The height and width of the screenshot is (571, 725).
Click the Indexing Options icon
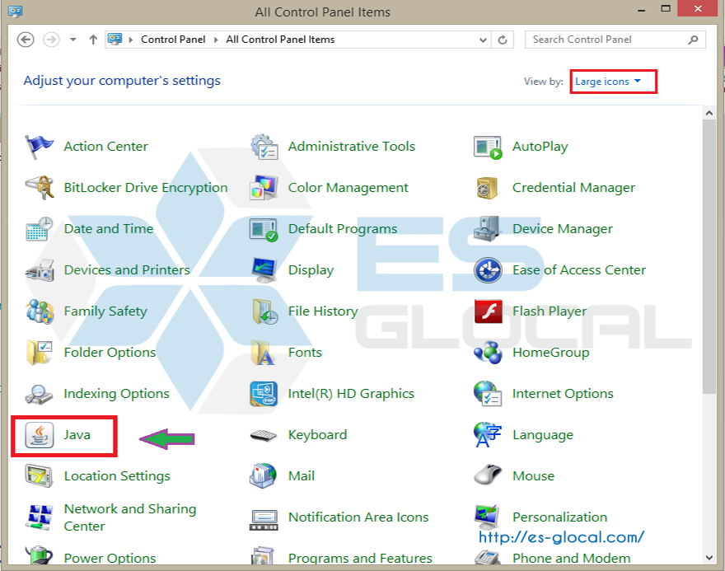click(x=39, y=395)
